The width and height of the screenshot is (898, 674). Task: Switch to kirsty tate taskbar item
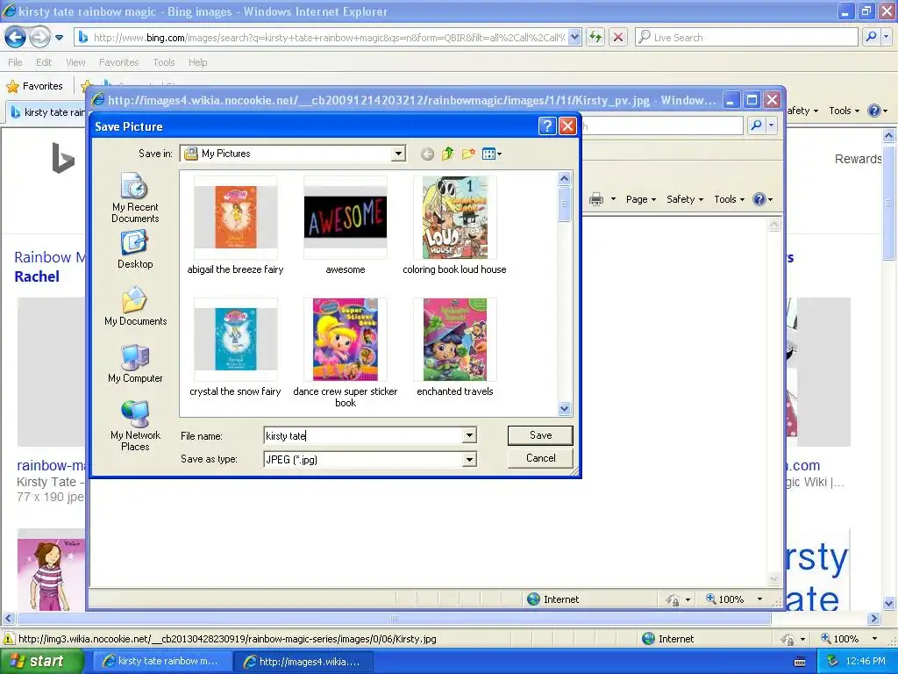tap(161, 662)
